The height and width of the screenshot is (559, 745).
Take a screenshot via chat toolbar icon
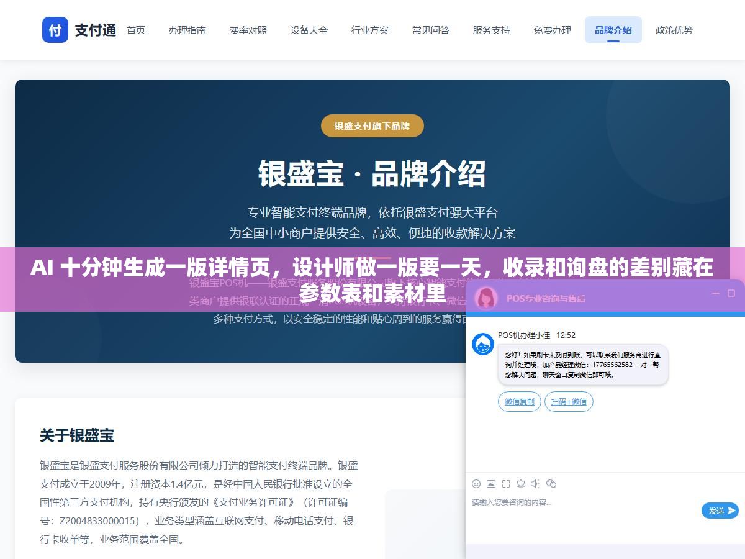click(x=506, y=484)
